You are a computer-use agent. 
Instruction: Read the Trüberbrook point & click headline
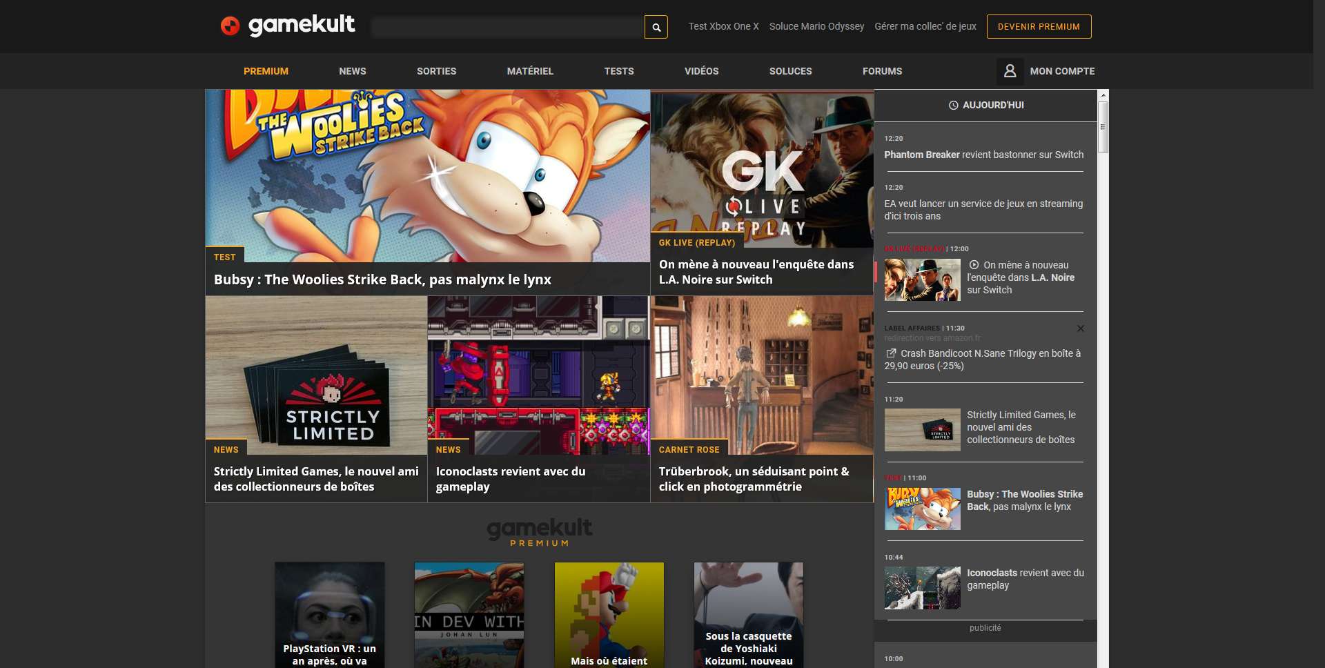click(754, 479)
